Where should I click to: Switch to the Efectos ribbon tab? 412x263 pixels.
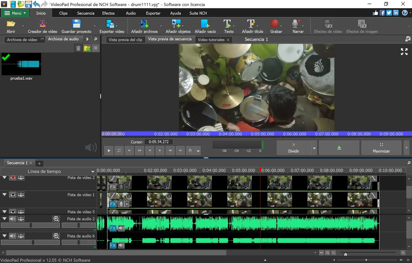click(x=108, y=13)
